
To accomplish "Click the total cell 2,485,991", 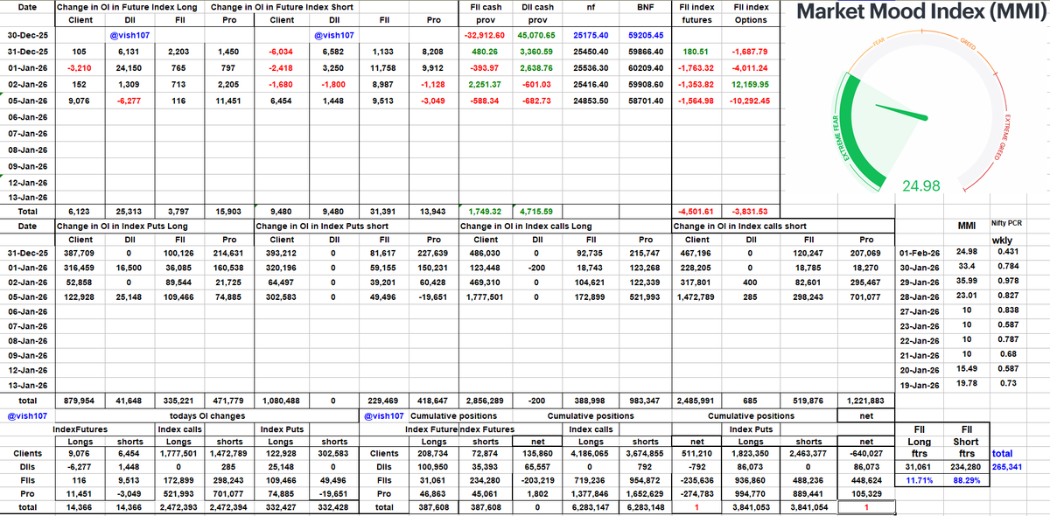I will coord(696,401).
